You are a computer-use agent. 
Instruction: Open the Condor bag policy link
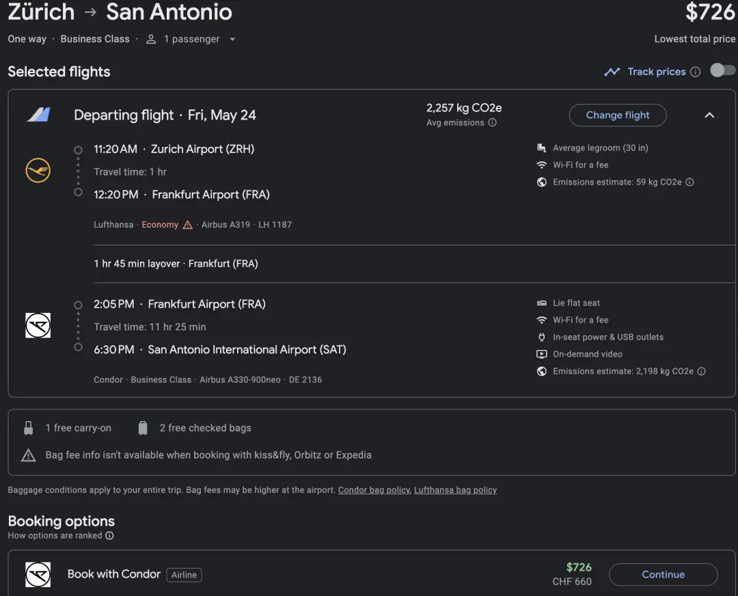click(374, 490)
